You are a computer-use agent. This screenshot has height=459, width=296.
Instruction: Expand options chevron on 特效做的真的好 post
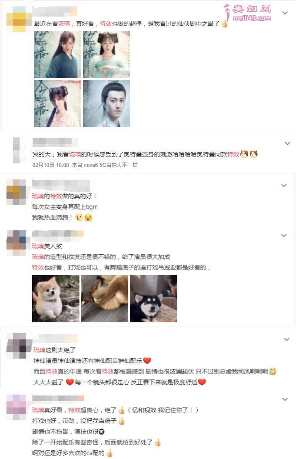(x=284, y=185)
